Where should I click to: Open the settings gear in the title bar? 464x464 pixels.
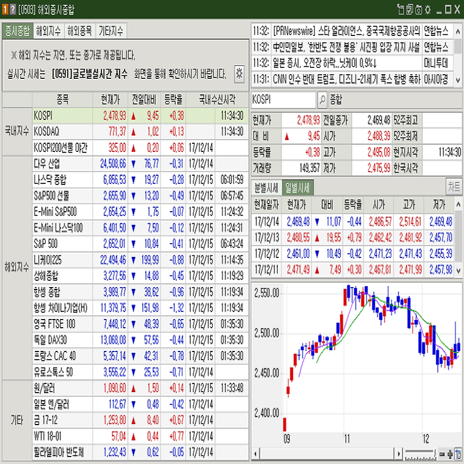click(427, 10)
